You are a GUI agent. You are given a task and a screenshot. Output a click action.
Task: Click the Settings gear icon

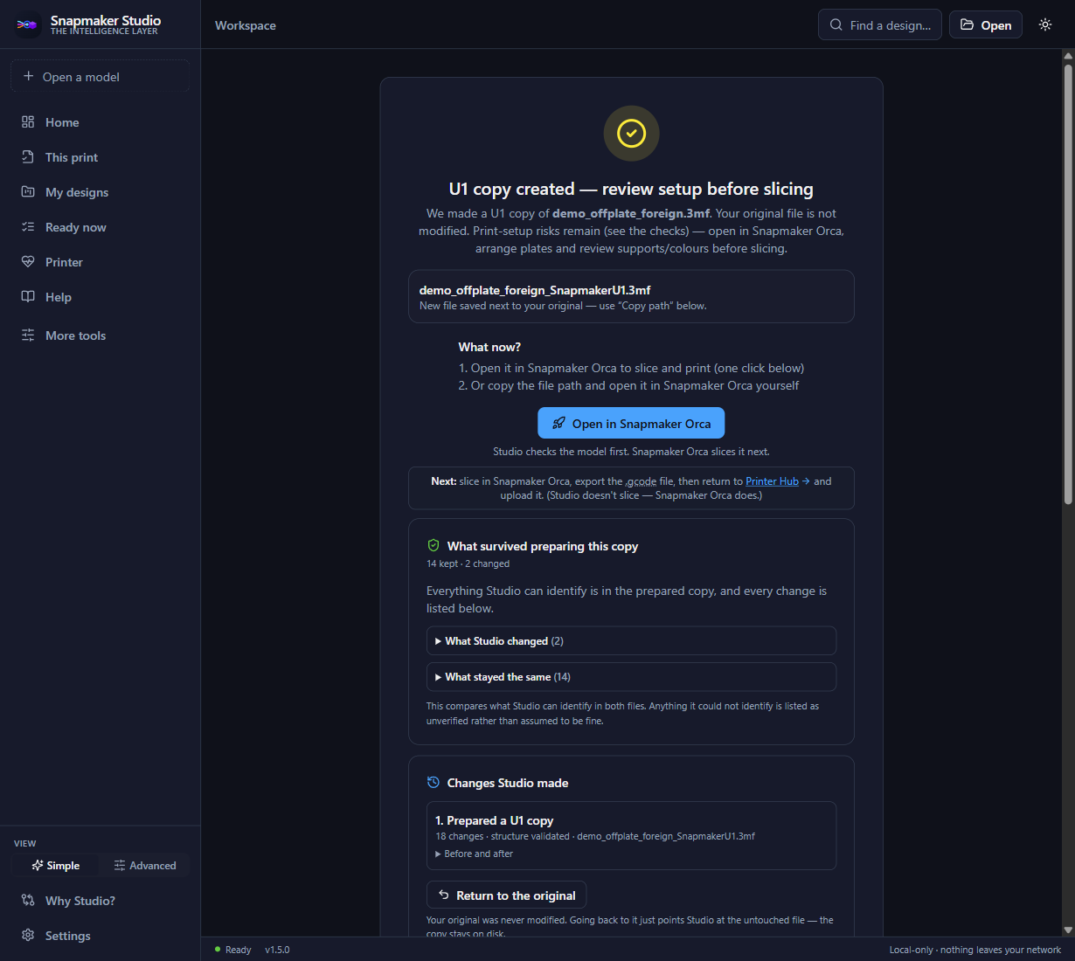(x=28, y=936)
